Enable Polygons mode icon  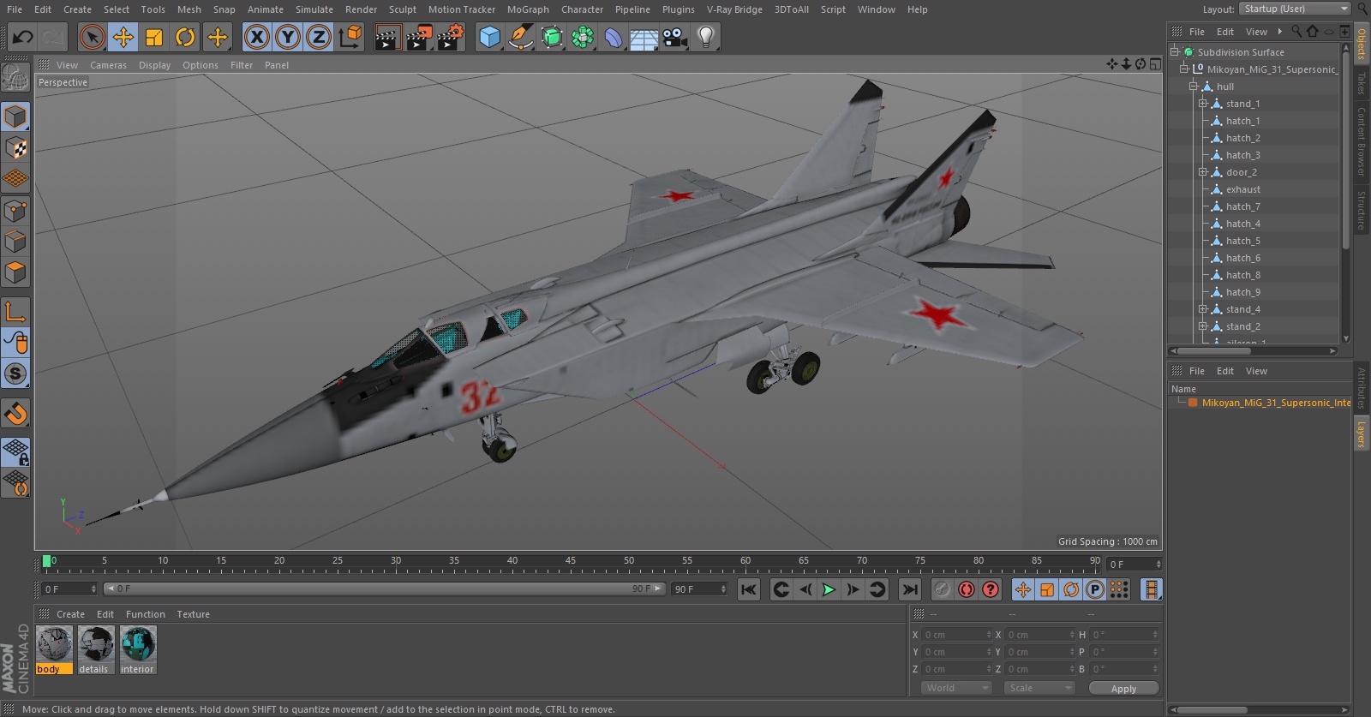coord(15,273)
